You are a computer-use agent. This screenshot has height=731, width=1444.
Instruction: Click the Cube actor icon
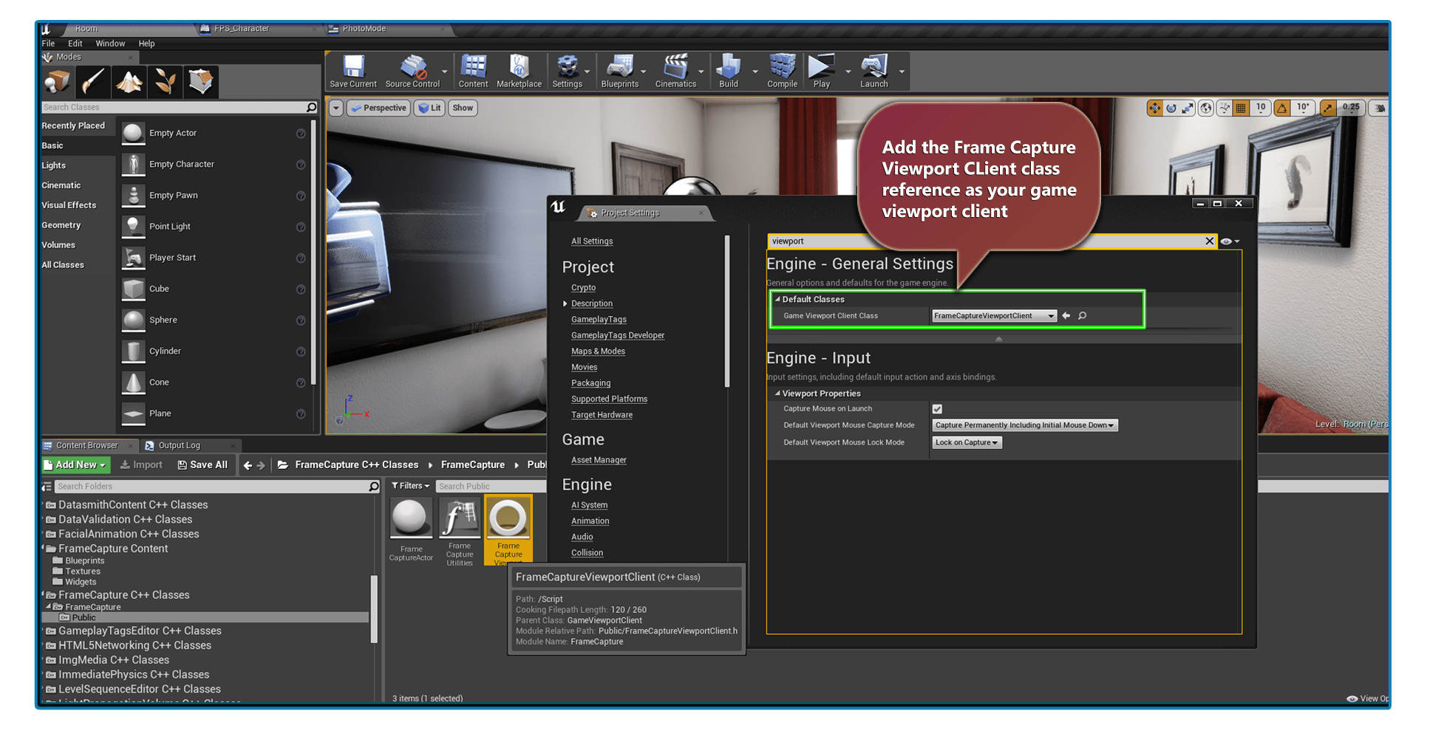click(x=133, y=289)
